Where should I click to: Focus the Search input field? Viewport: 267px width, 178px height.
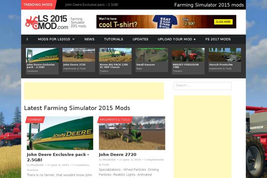coord(202,86)
